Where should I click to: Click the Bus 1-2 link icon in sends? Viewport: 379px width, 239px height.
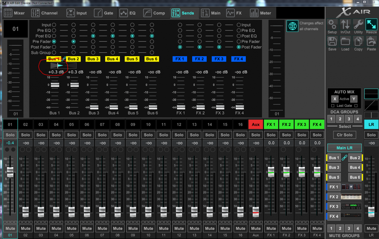tap(63, 59)
